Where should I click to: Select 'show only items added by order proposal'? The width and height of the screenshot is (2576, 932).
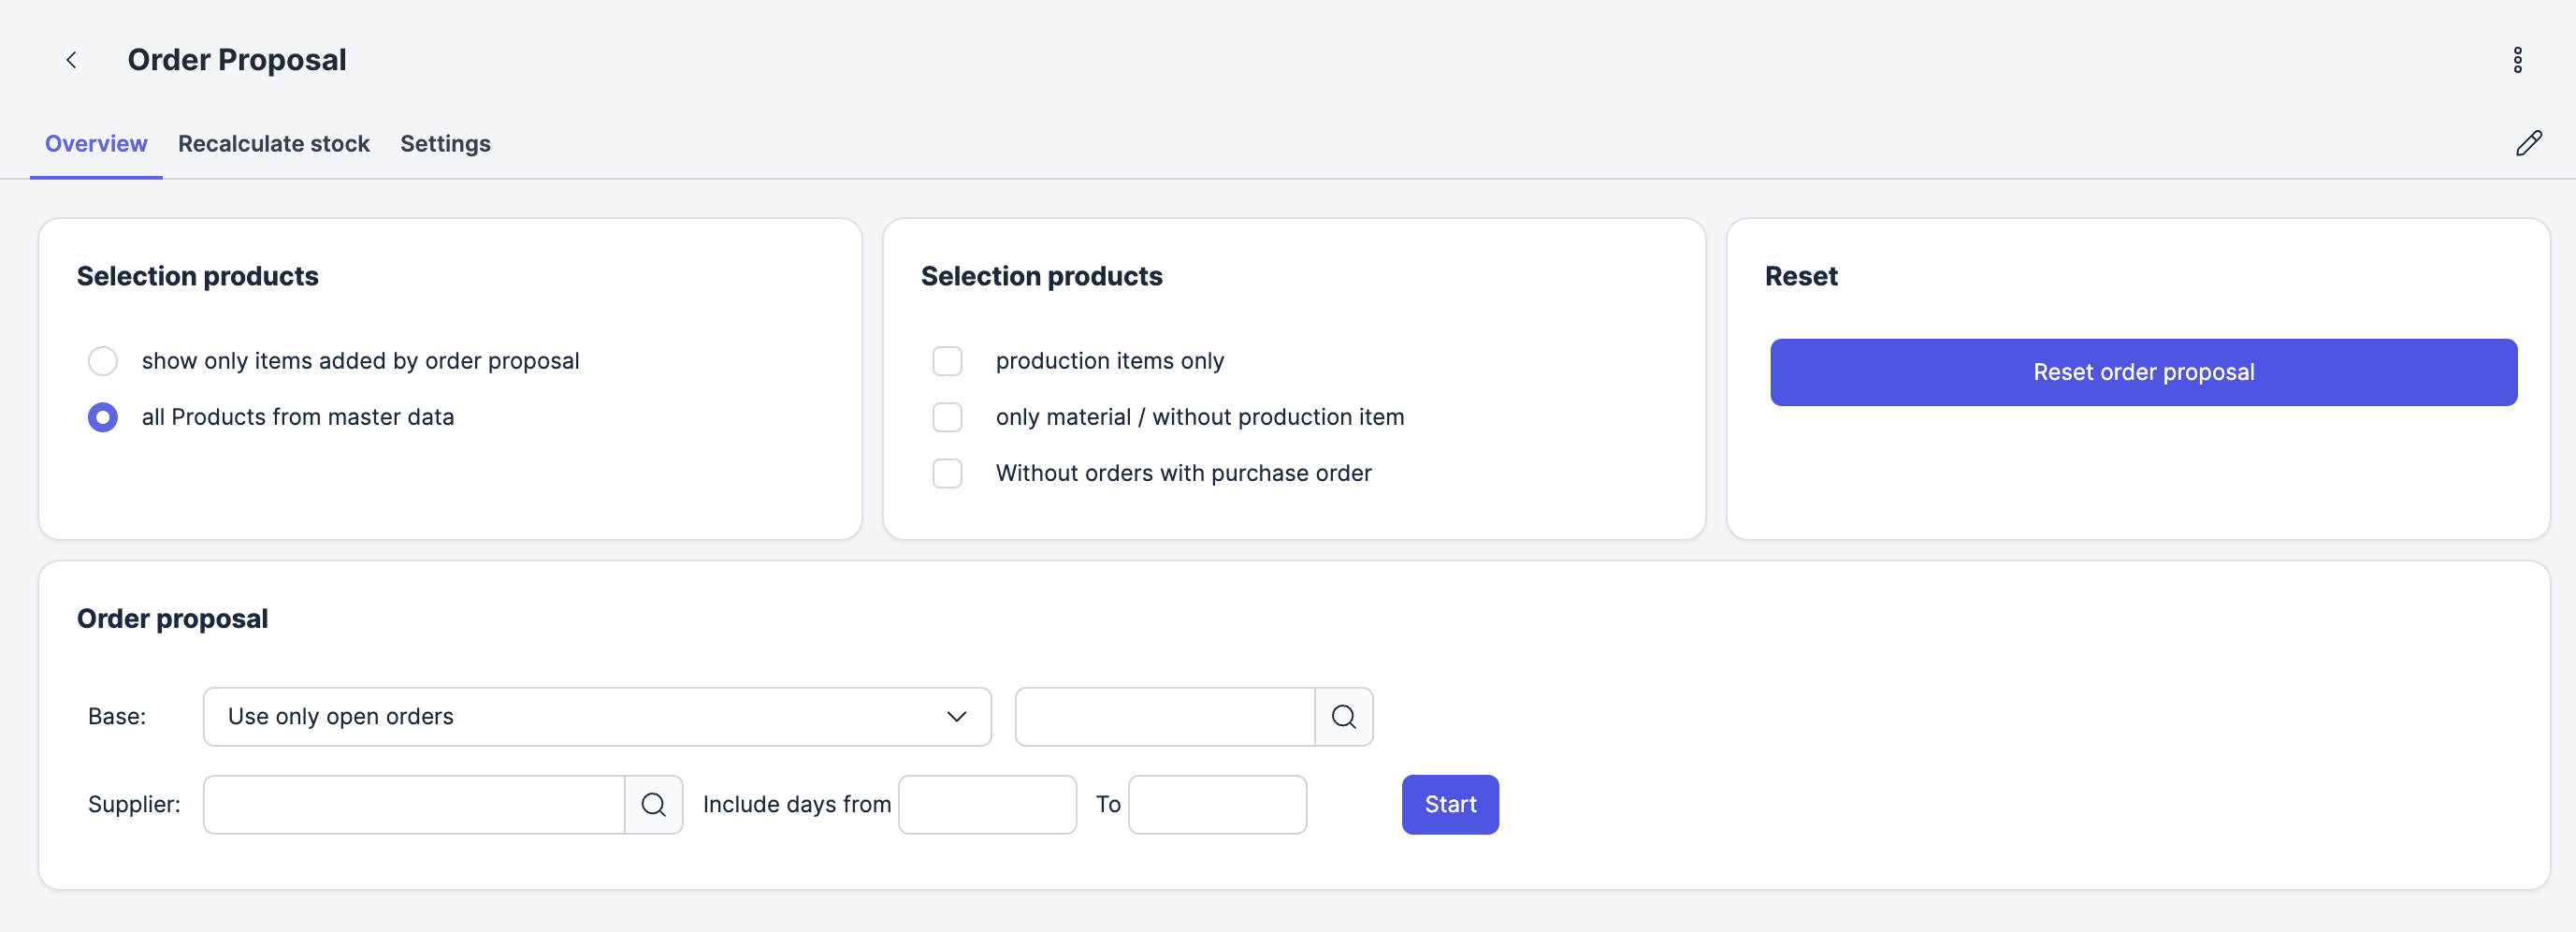coord(103,361)
